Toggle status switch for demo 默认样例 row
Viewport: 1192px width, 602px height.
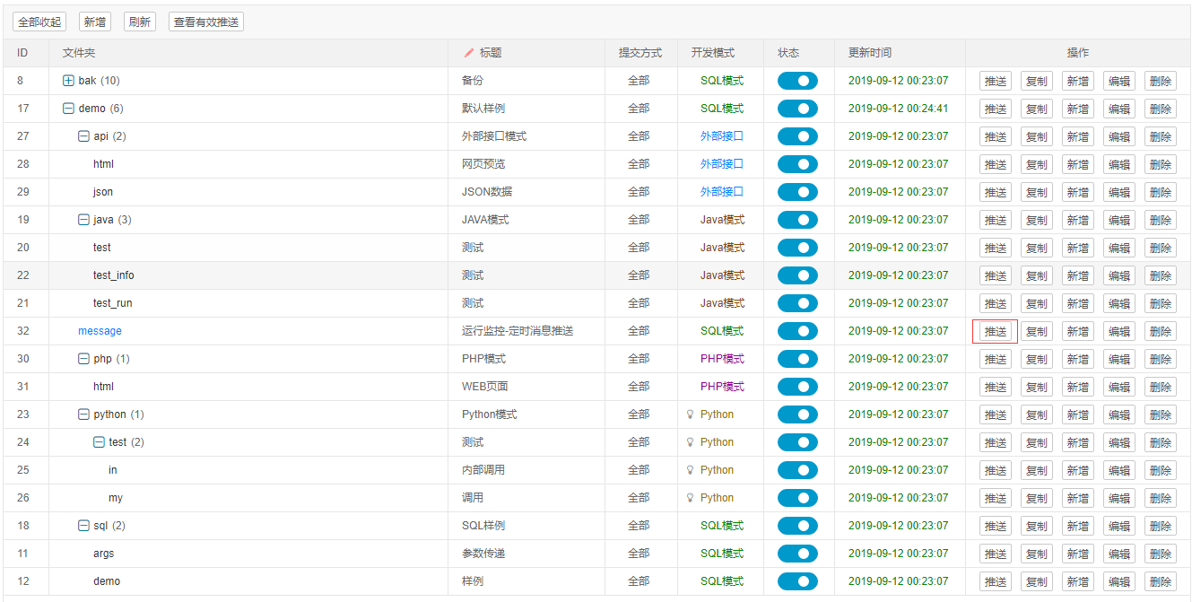click(797, 109)
